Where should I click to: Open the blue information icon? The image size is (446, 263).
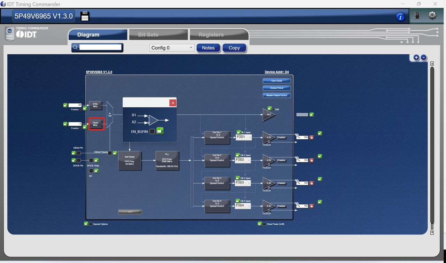[400, 16]
